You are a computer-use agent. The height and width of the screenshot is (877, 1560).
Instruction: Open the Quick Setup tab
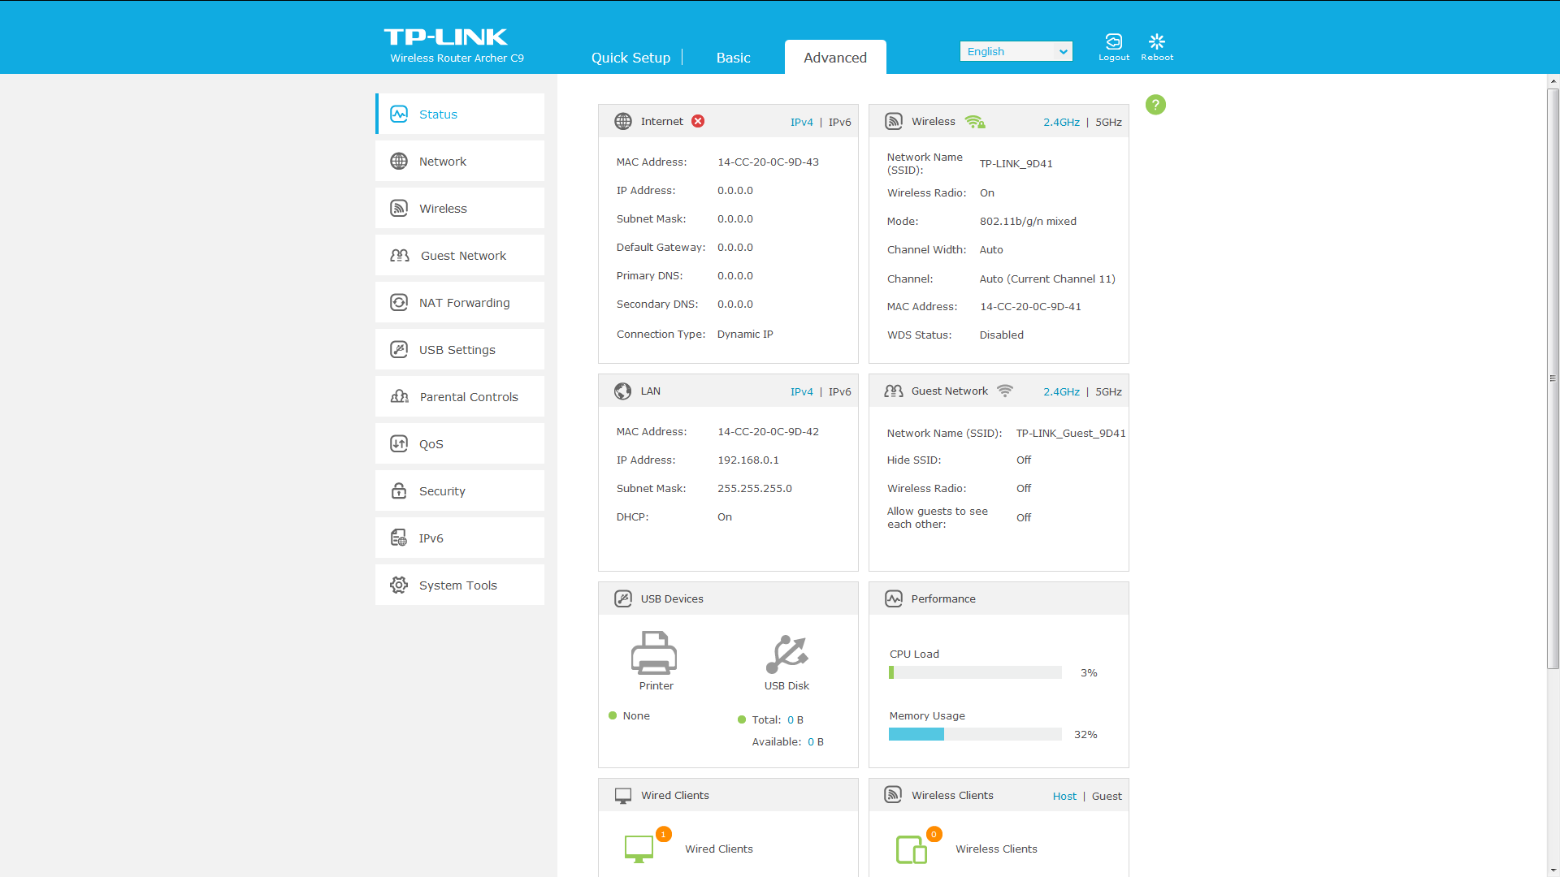click(x=630, y=58)
